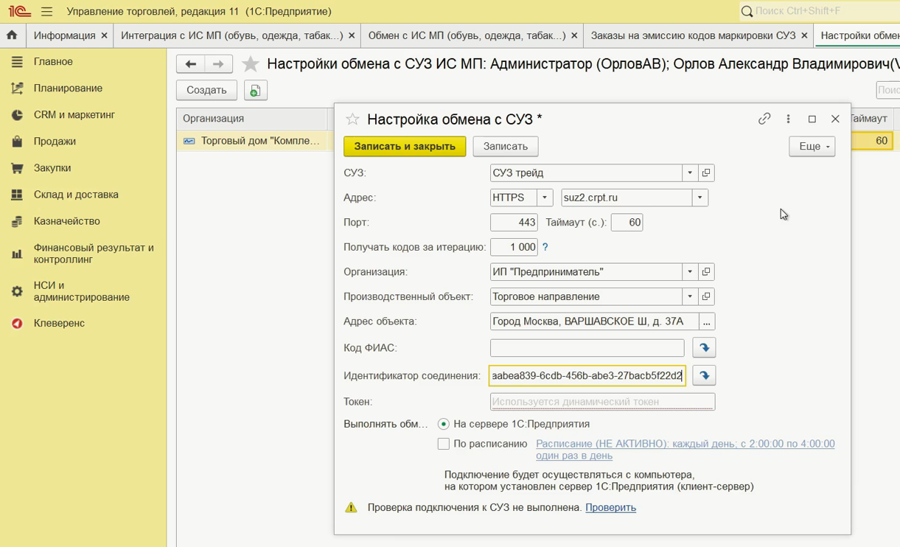Open the Еще actions menu

[x=812, y=146]
